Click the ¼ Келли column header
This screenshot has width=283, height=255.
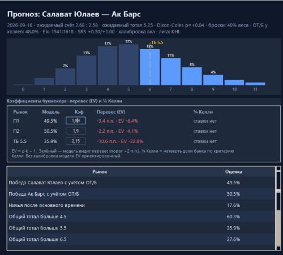click(x=203, y=112)
